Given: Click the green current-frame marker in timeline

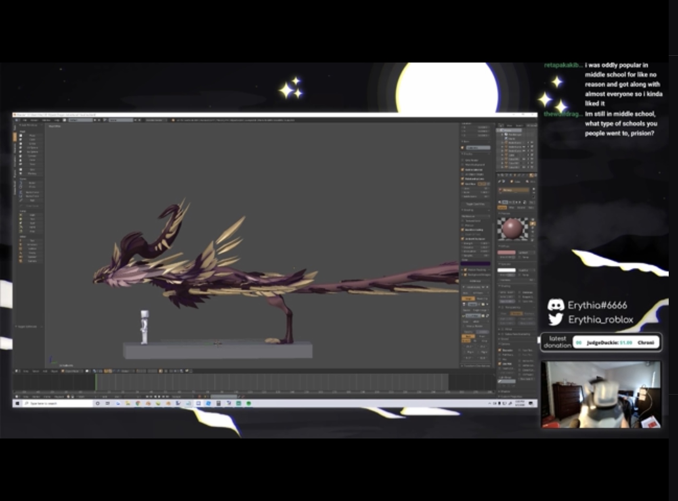Looking at the screenshot, I should pos(96,382).
